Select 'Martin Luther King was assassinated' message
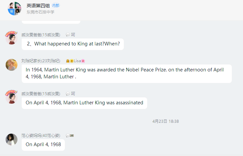Viewport: 243px width, 156px height. 84,103
